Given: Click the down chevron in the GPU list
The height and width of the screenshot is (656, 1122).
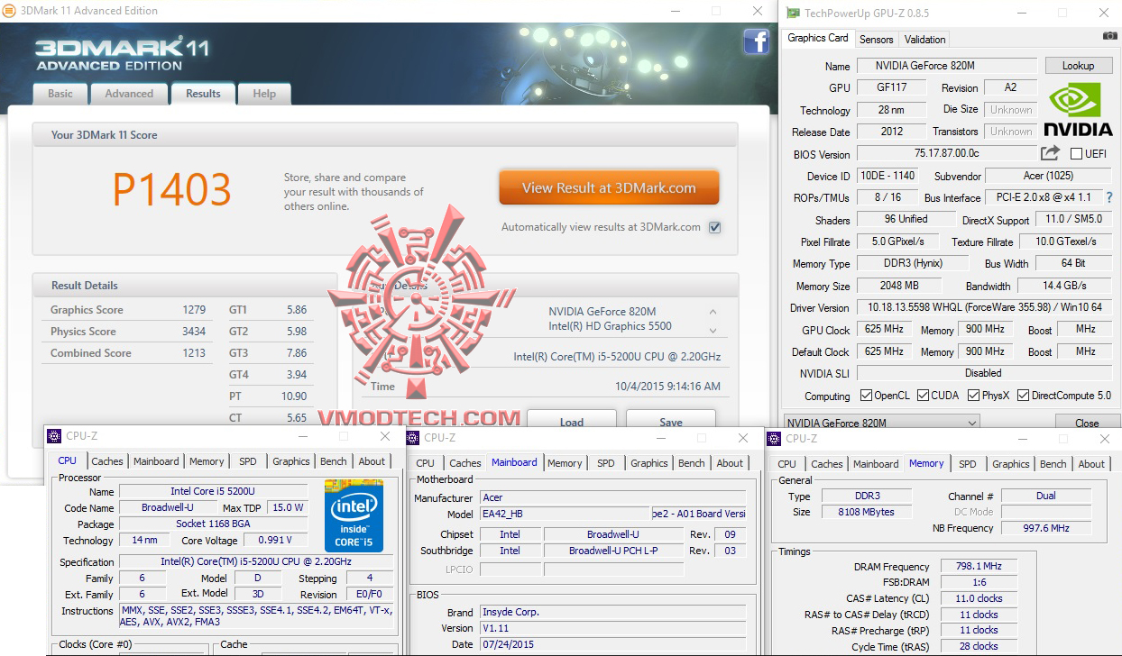Looking at the screenshot, I should [713, 331].
